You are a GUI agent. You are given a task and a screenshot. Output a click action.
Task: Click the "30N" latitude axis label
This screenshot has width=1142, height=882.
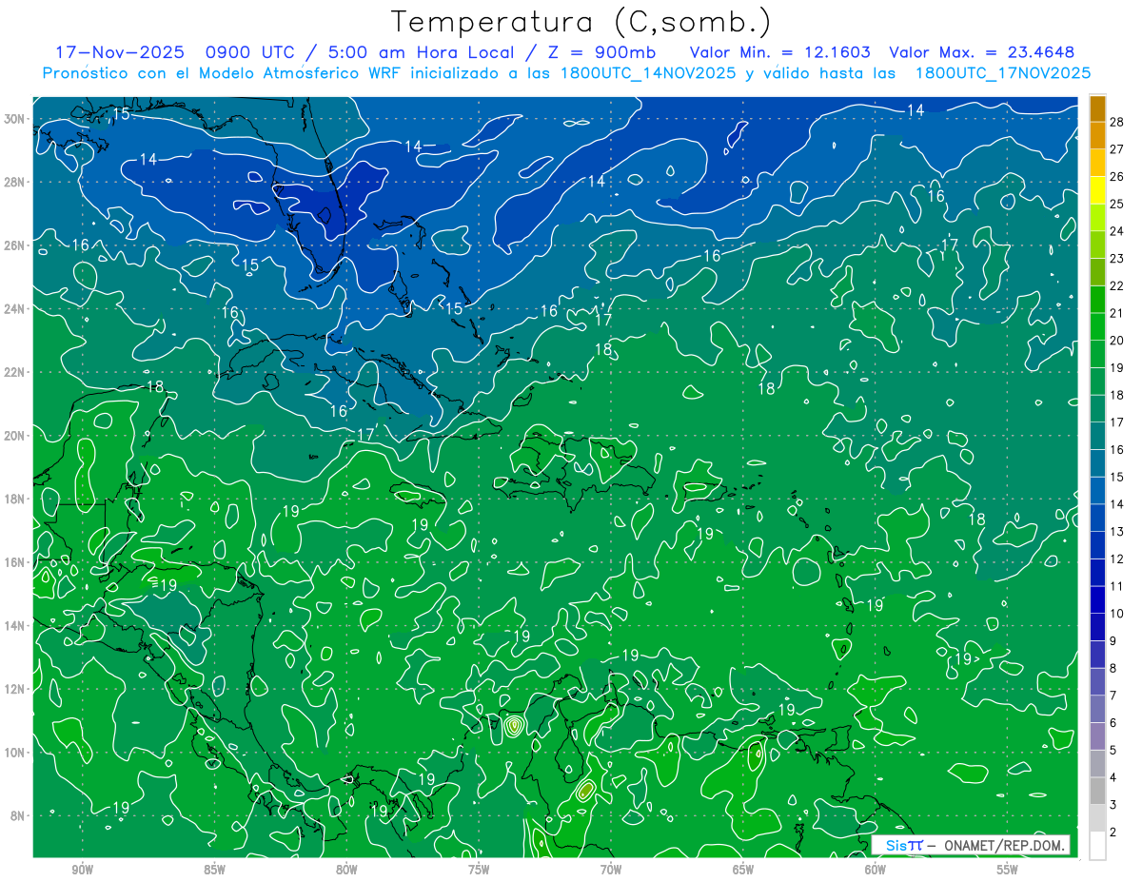point(16,119)
